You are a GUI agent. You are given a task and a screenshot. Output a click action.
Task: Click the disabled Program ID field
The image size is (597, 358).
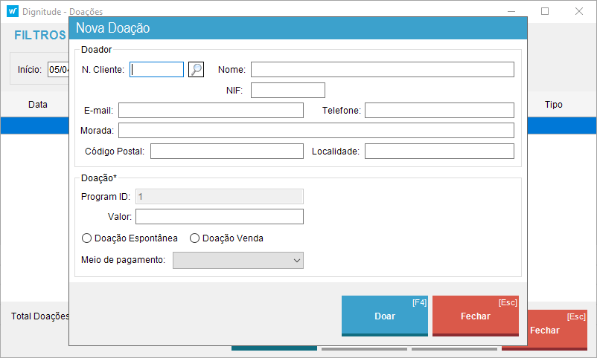219,196
